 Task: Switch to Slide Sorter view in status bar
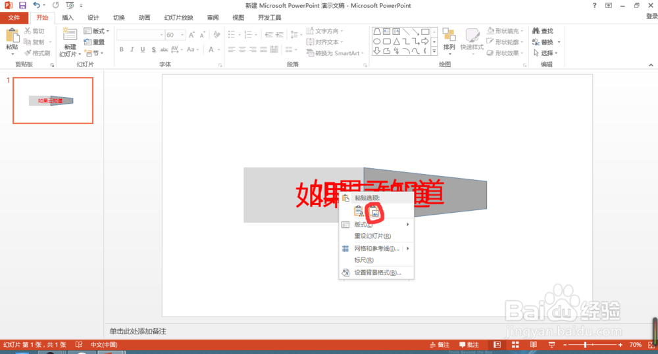coord(515,345)
